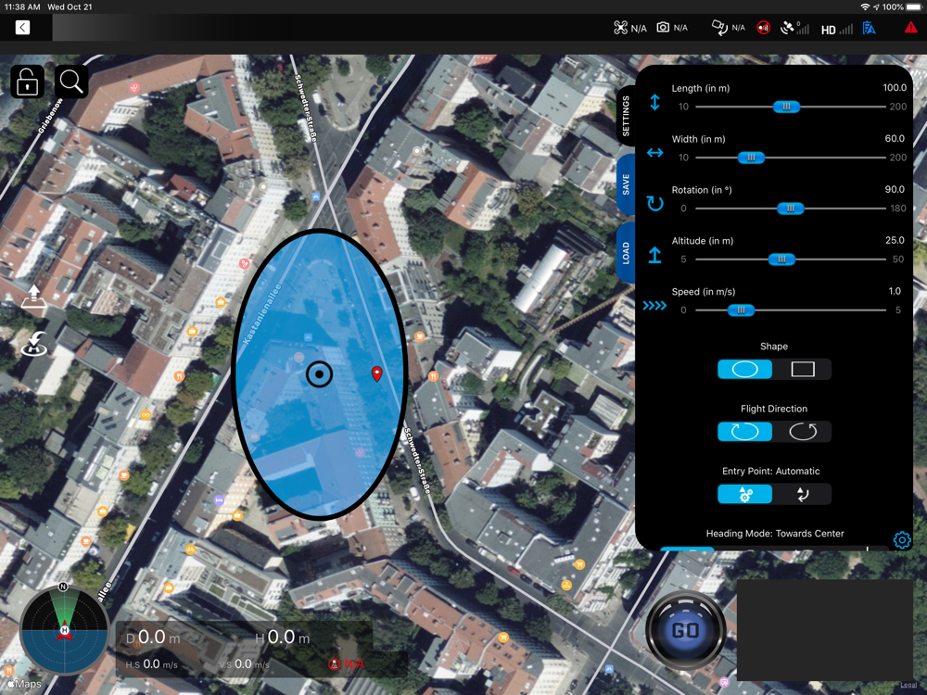Screen dimensions: 927x695
Task: Open the map search magnifier
Action: click(71, 82)
